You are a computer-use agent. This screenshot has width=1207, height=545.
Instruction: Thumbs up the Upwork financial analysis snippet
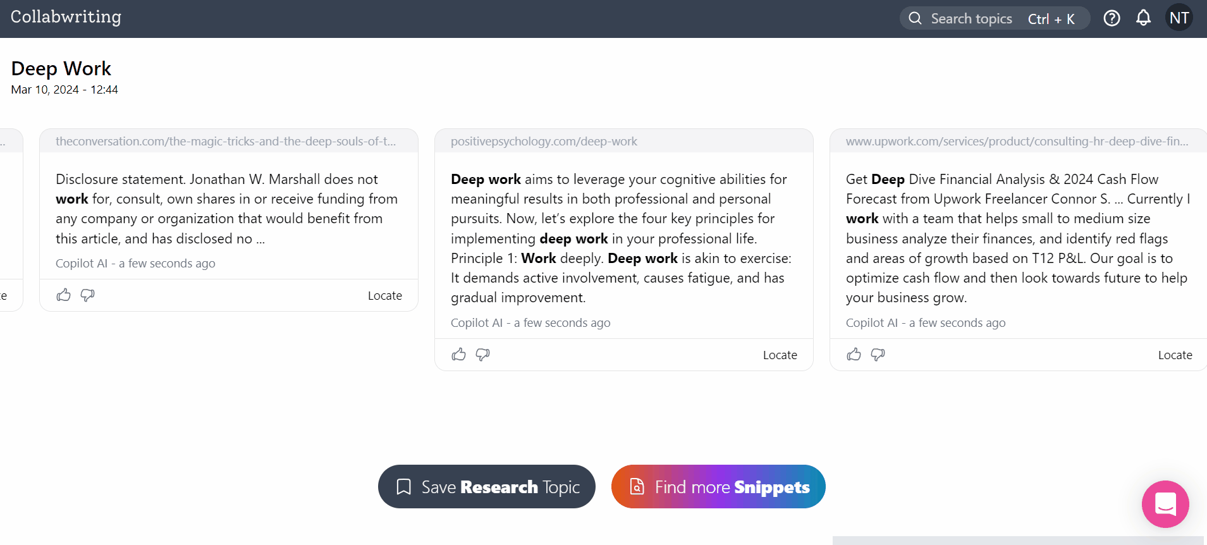pyautogui.click(x=854, y=355)
